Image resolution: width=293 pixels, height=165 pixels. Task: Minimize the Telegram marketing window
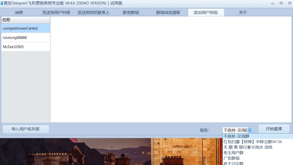tap(273, 3)
